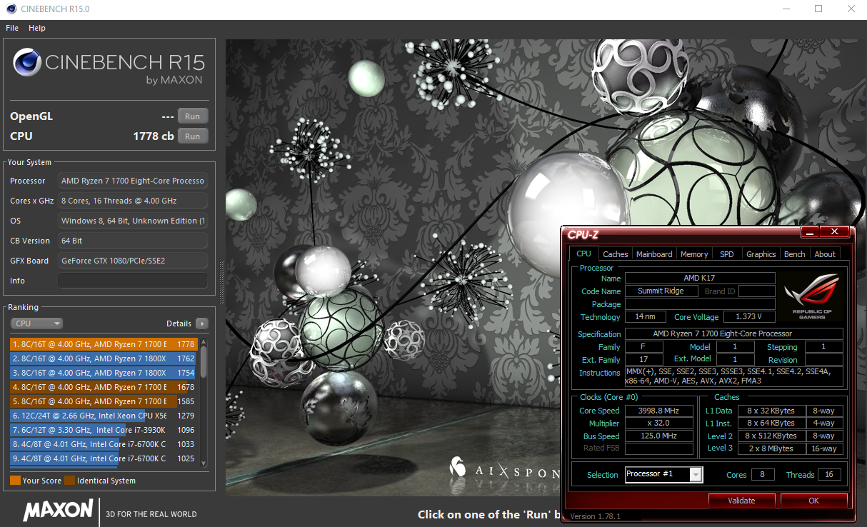Click the scroll up arrow in the ranking list
The image size is (867, 527).
tap(204, 341)
